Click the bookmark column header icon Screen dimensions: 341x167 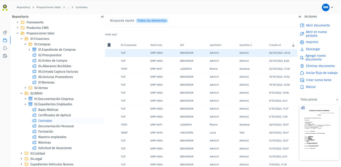[x=109, y=45]
